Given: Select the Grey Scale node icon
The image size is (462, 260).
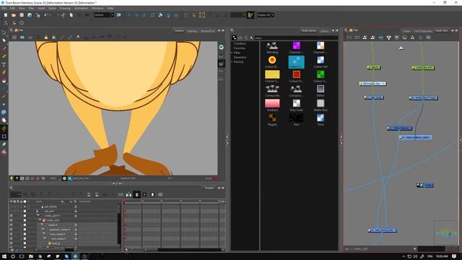Looking at the screenshot, I should (x=296, y=103).
